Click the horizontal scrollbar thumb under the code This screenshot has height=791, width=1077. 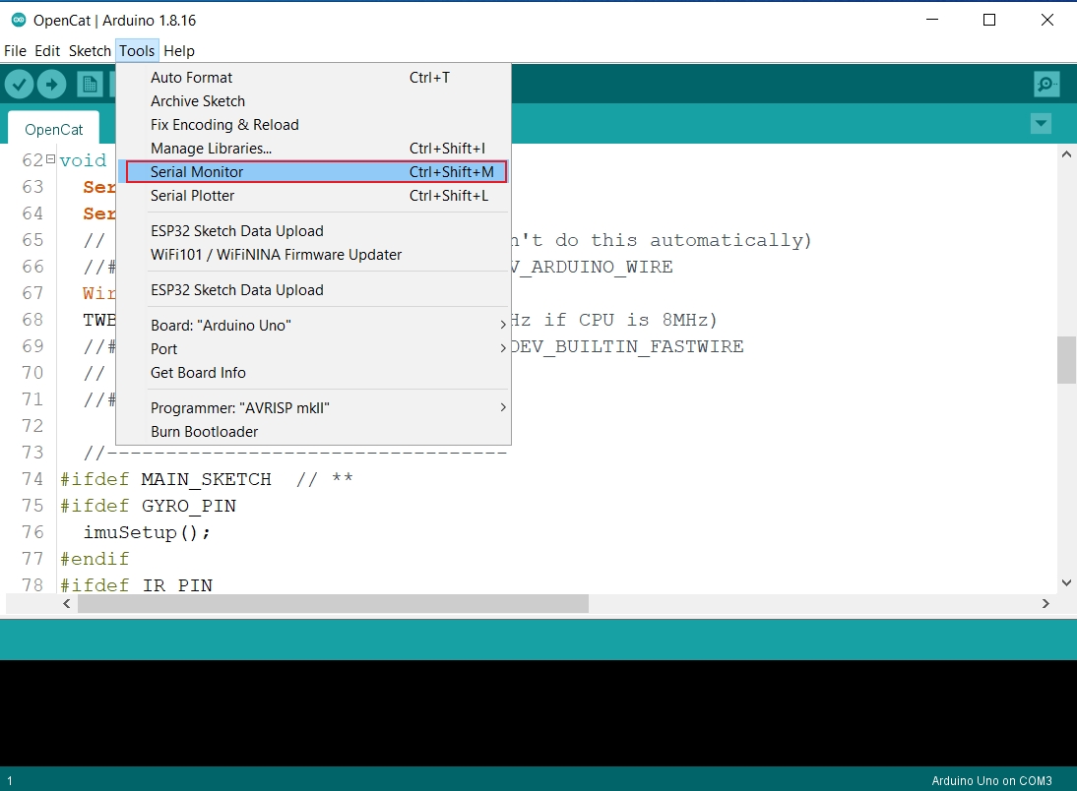(x=333, y=603)
